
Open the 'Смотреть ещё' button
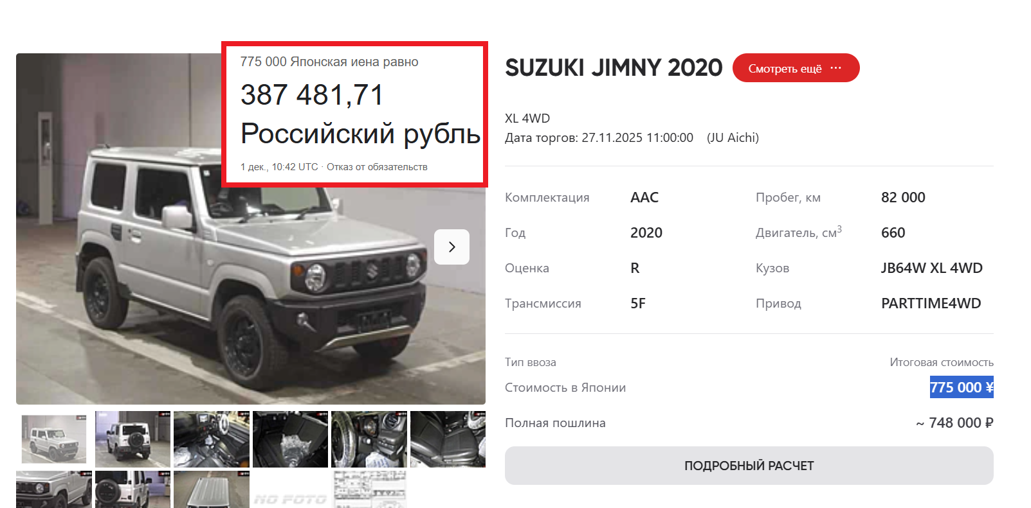pos(796,68)
